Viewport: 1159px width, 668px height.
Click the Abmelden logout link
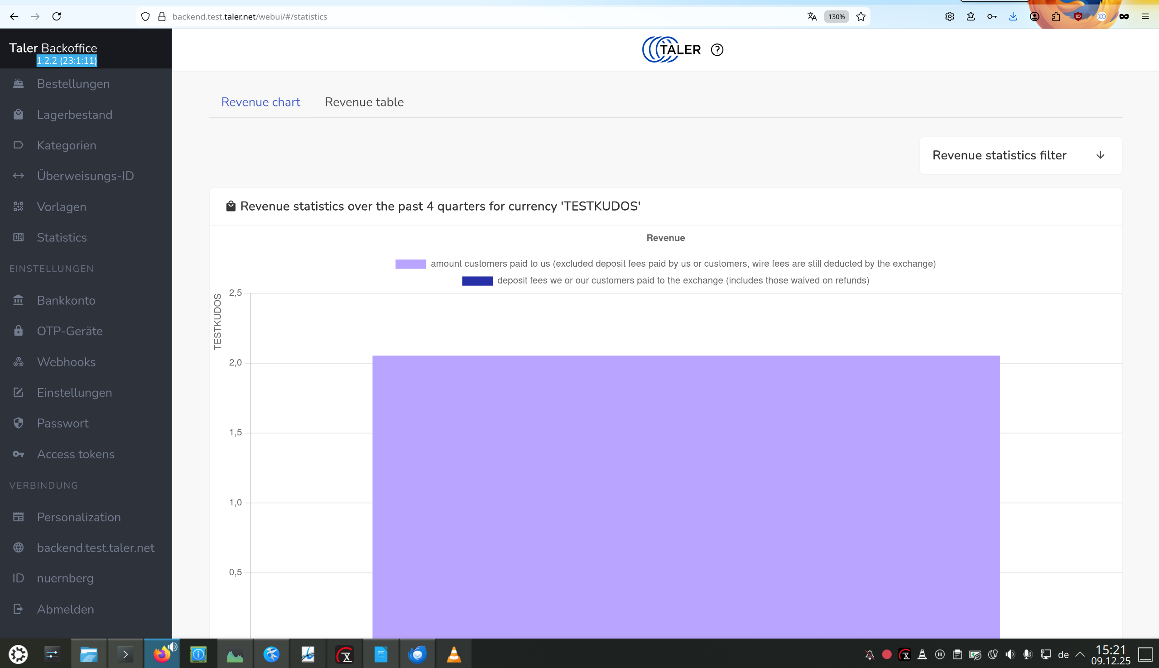point(66,609)
